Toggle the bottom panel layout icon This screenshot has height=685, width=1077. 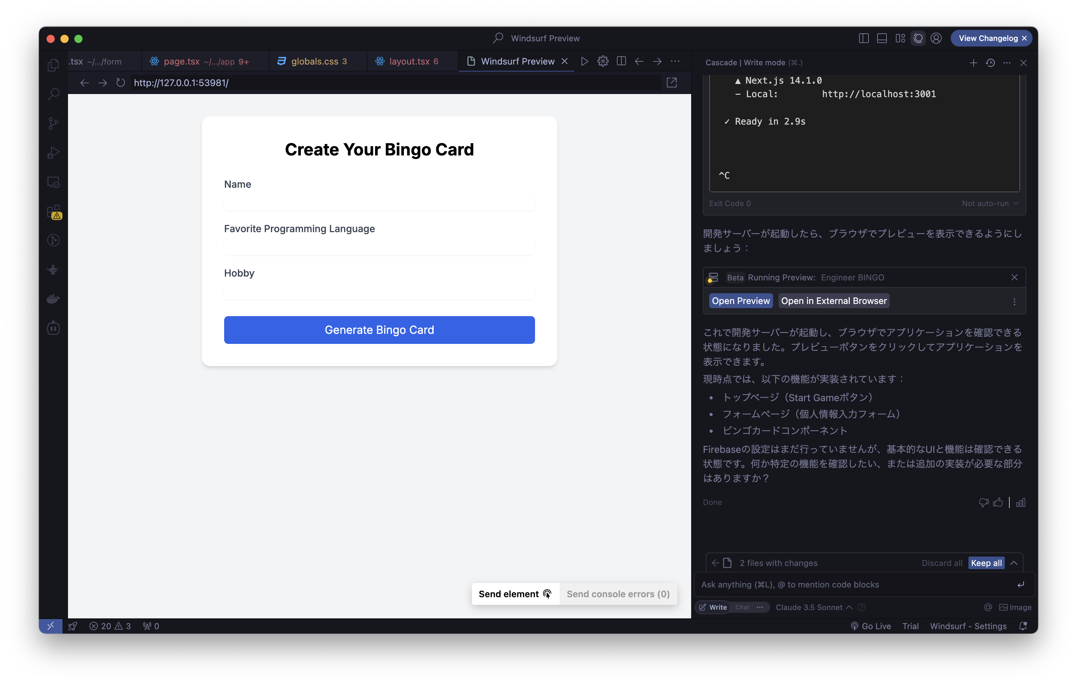click(x=882, y=39)
